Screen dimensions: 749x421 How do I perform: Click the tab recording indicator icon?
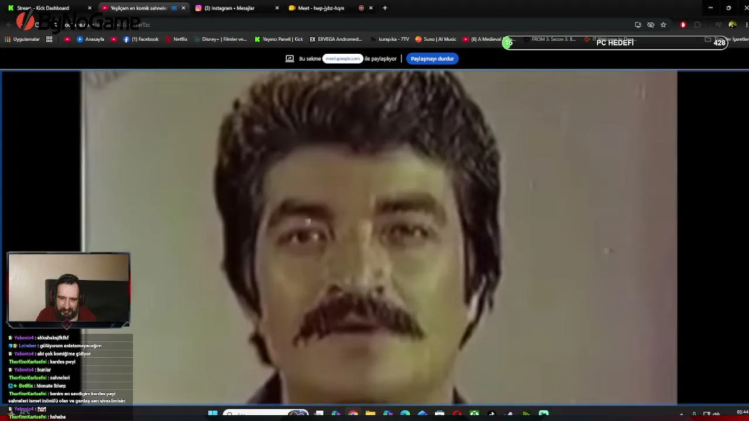(361, 8)
